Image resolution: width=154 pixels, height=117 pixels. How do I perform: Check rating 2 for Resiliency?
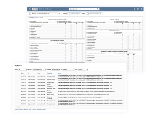(134, 49)
